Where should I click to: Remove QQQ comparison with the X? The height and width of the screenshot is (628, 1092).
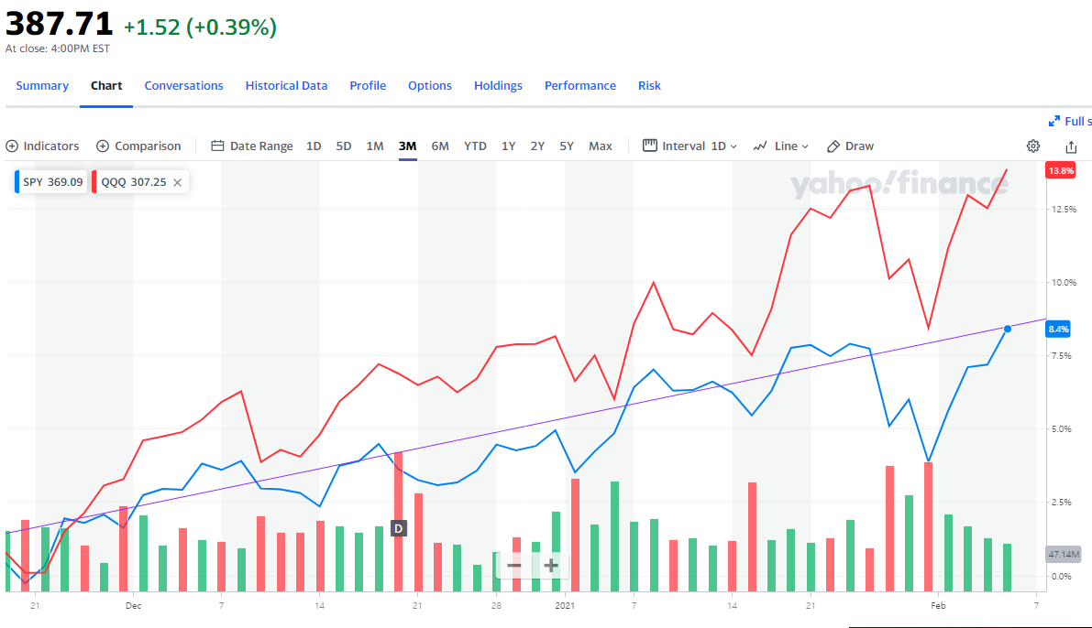[178, 182]
